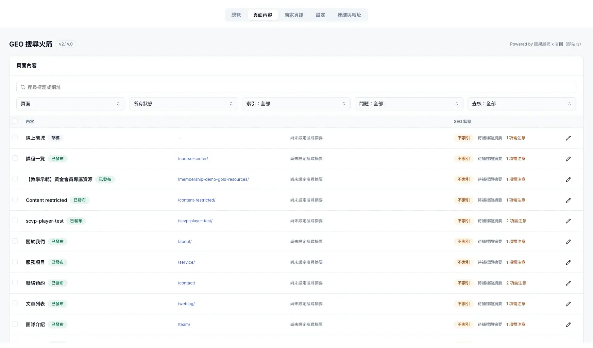Follow the /membership-demo-gold-resources/ link
This screenshot has width=593, height=348.
213,179
